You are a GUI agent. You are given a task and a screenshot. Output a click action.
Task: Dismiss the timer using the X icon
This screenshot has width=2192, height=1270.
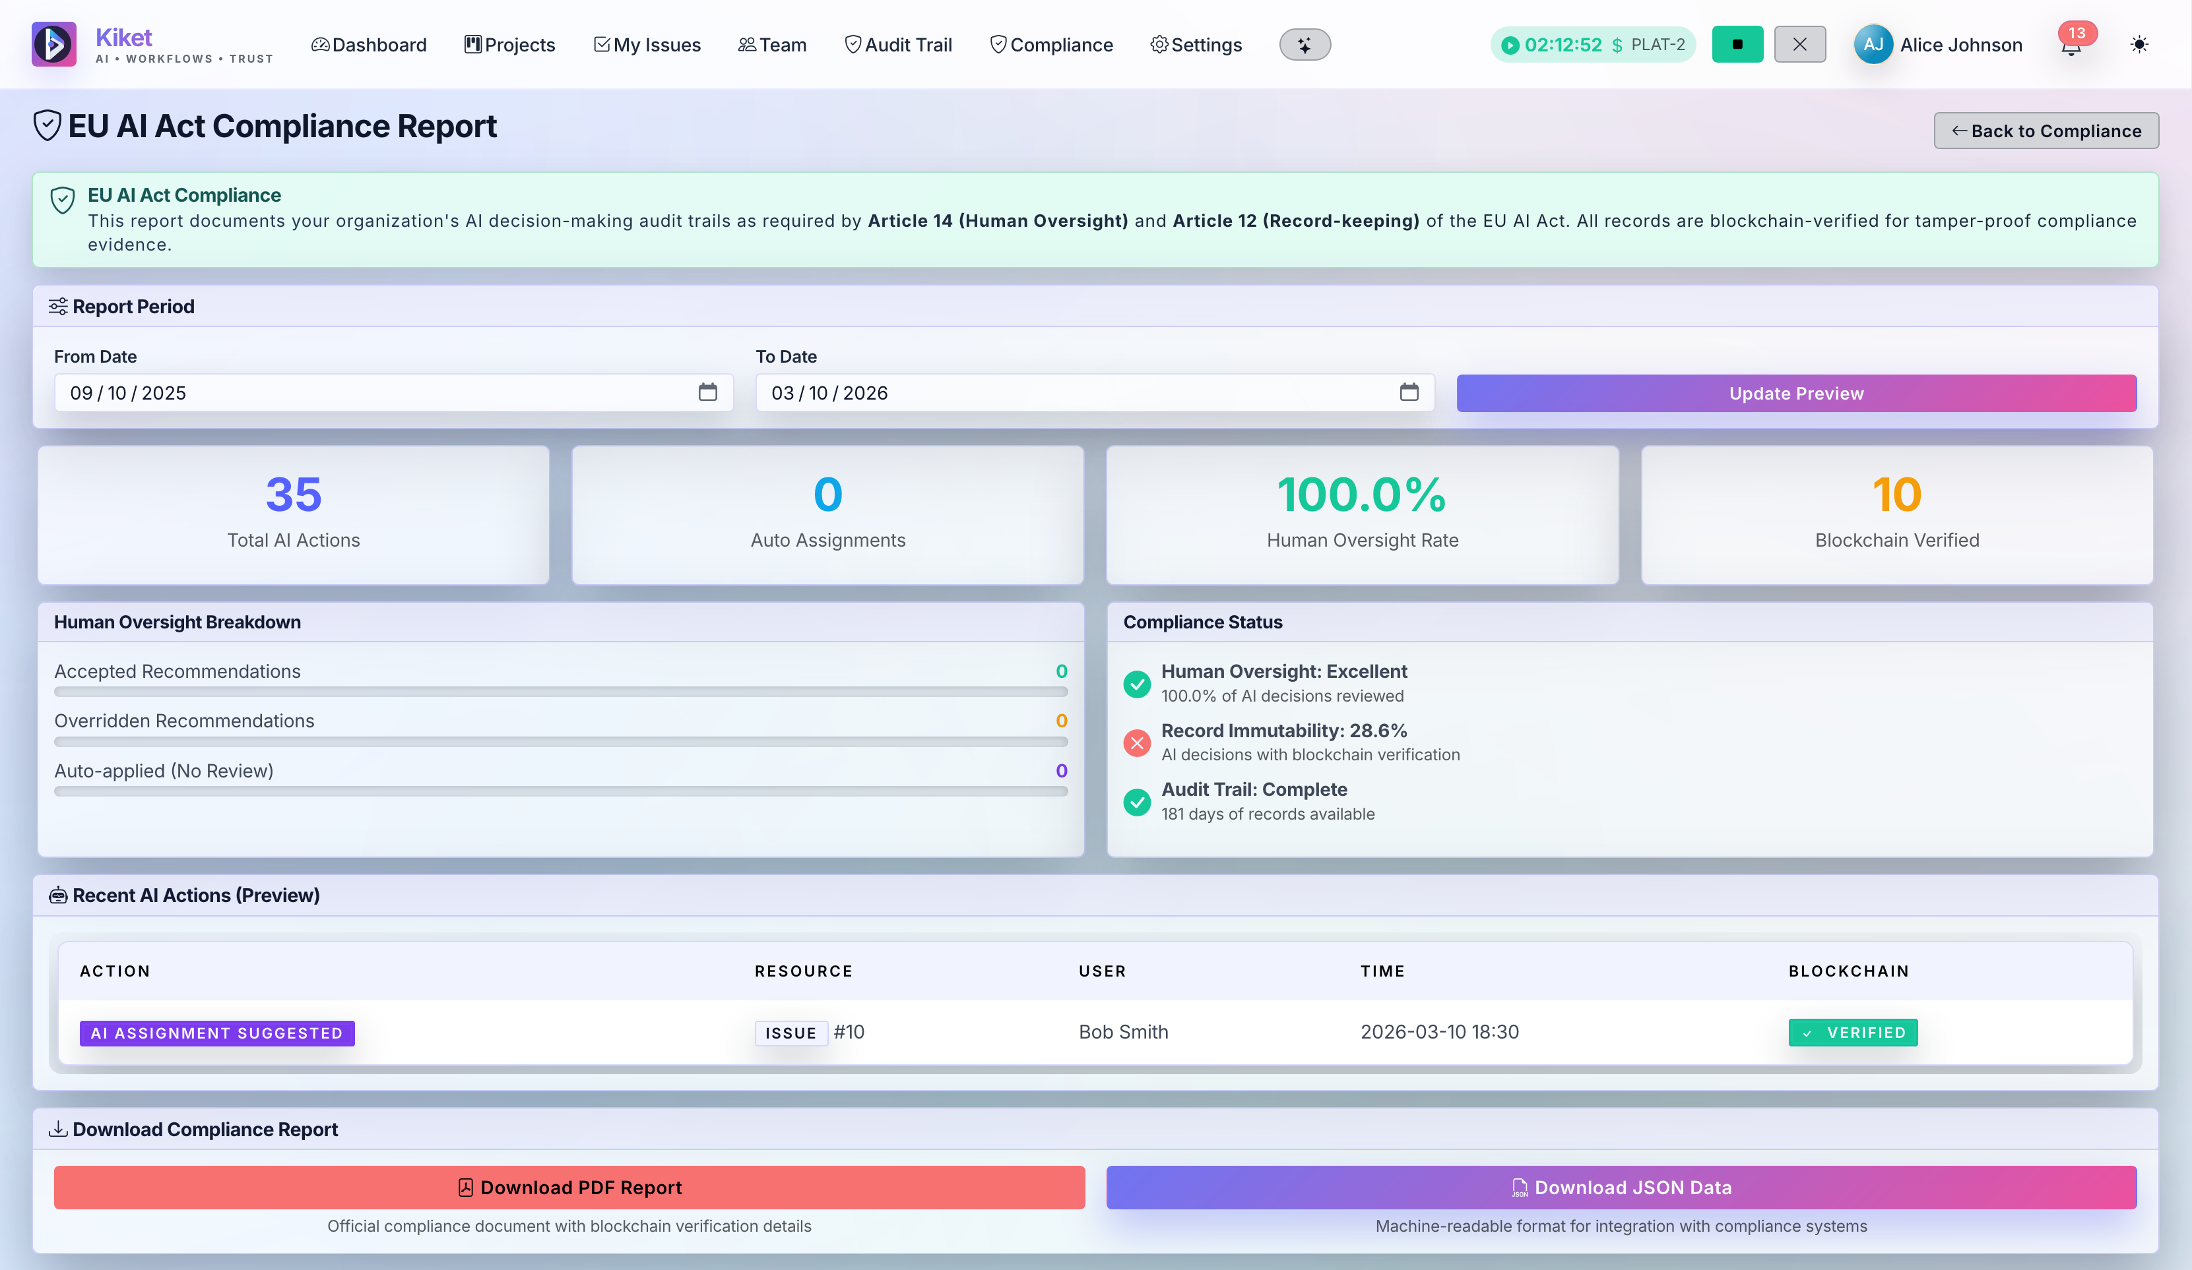(1799, 44)
